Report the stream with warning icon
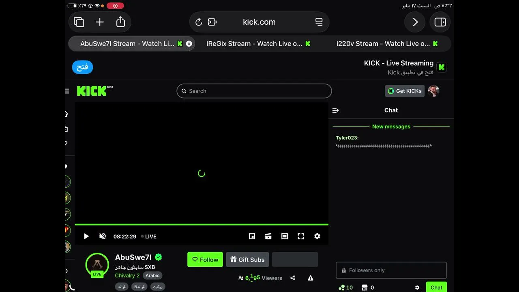519x292 pixels. coord(310,278)
